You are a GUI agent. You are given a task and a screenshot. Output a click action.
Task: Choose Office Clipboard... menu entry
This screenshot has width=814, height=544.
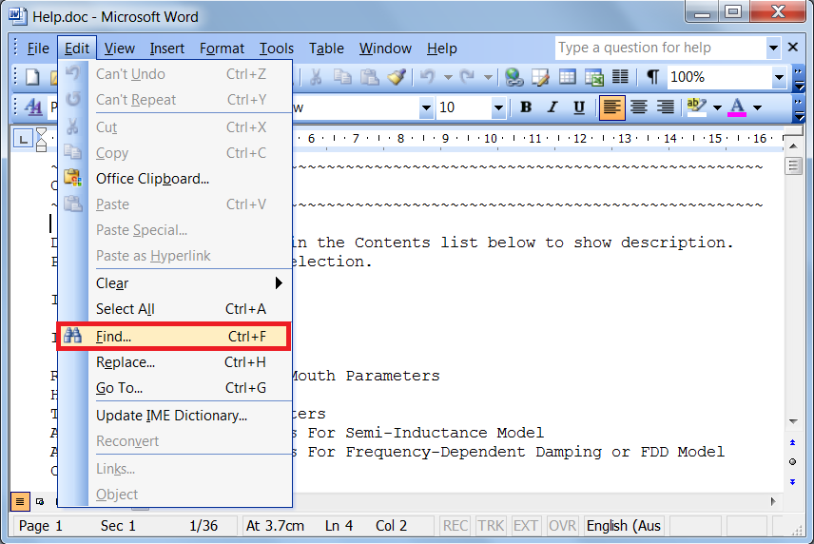coord(175,179)
